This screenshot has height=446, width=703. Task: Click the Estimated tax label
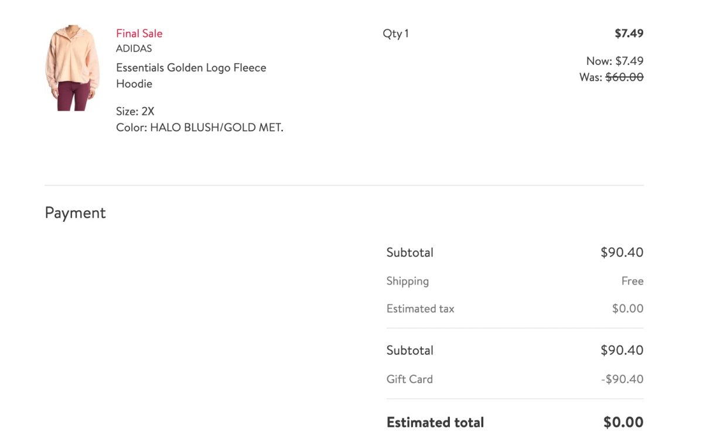[x=420, y=308]
